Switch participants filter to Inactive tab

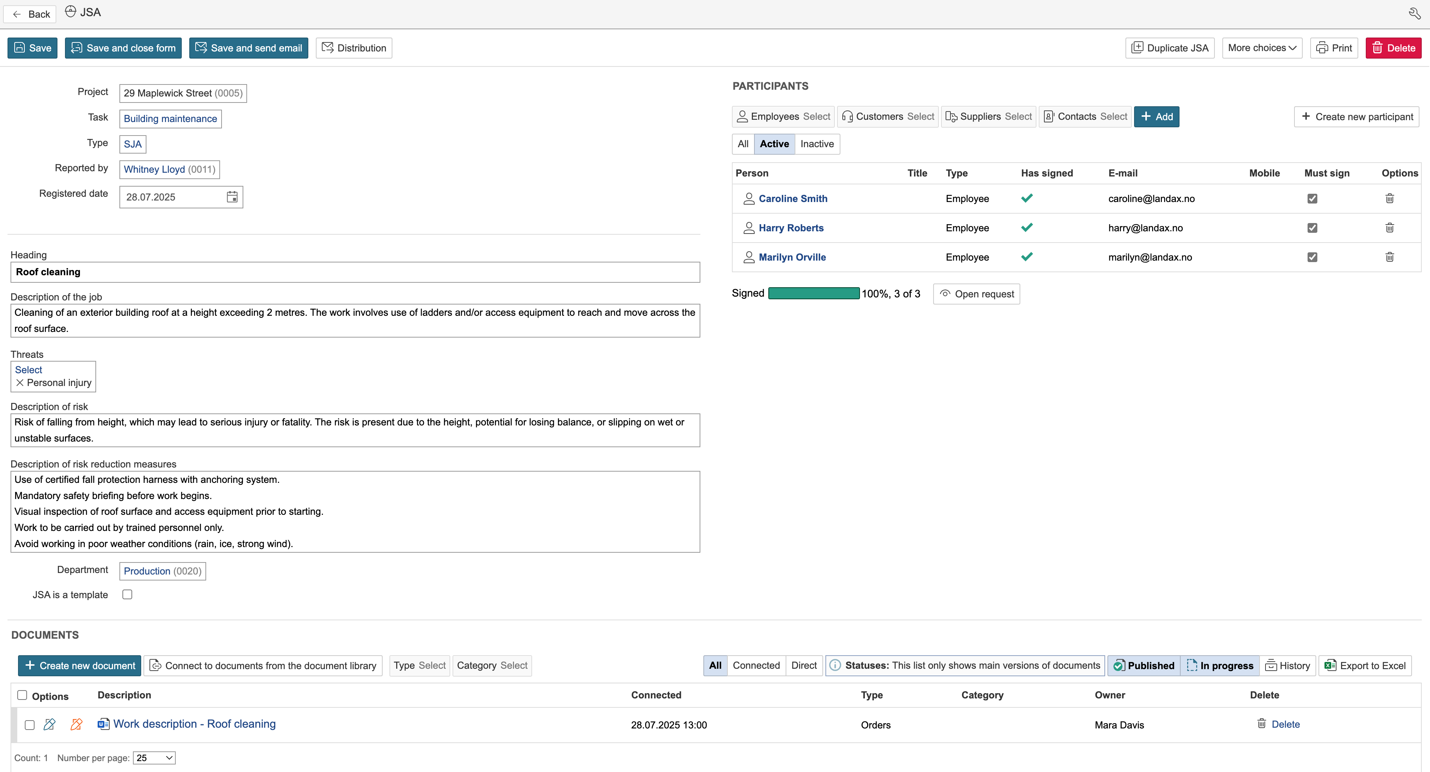coord(817,144)
